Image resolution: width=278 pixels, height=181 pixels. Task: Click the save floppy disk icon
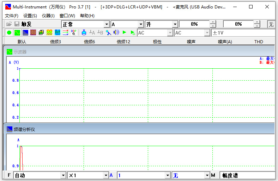tap(17, 24)
